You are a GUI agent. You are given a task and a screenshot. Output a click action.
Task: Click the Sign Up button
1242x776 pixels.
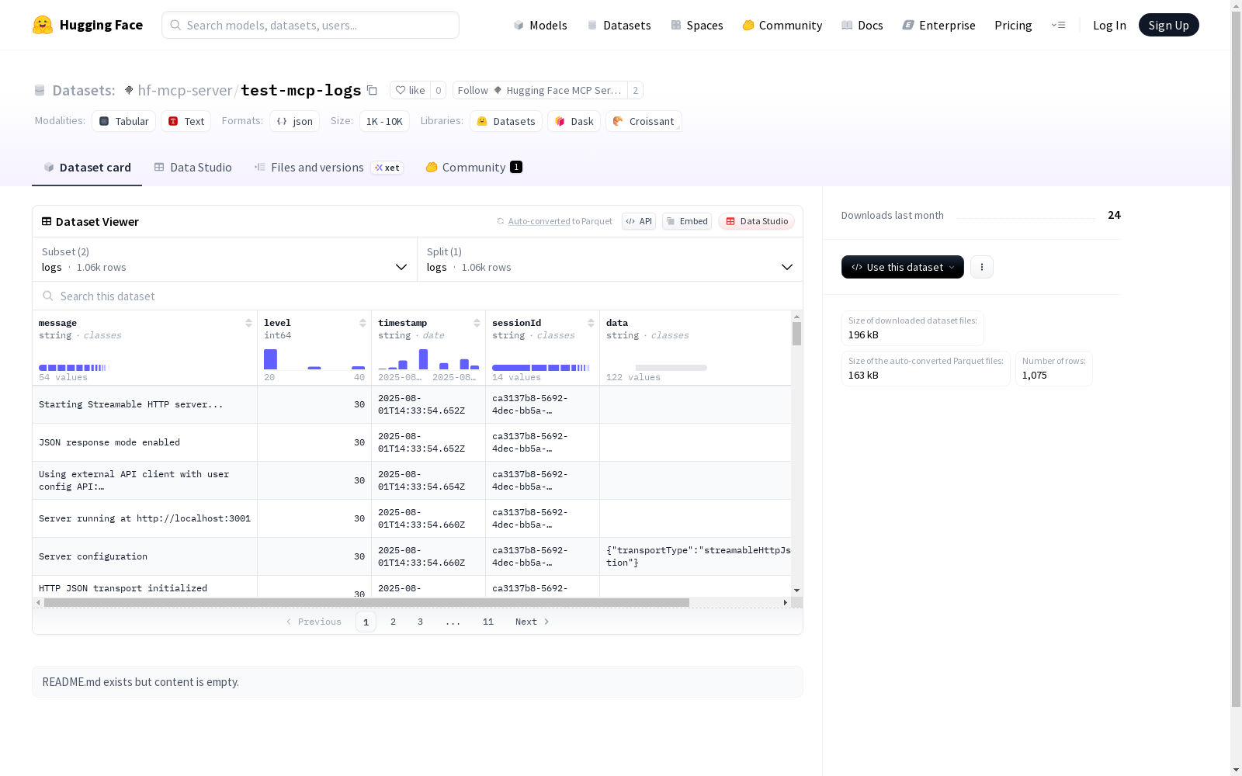pyautogui.click(x=1169, y=25)
